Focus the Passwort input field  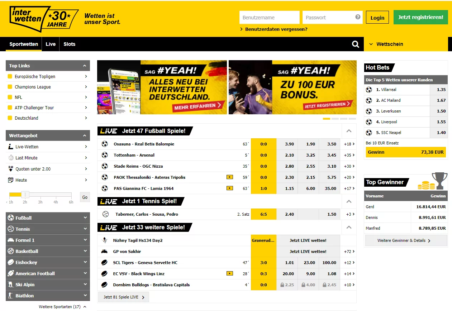332,17
